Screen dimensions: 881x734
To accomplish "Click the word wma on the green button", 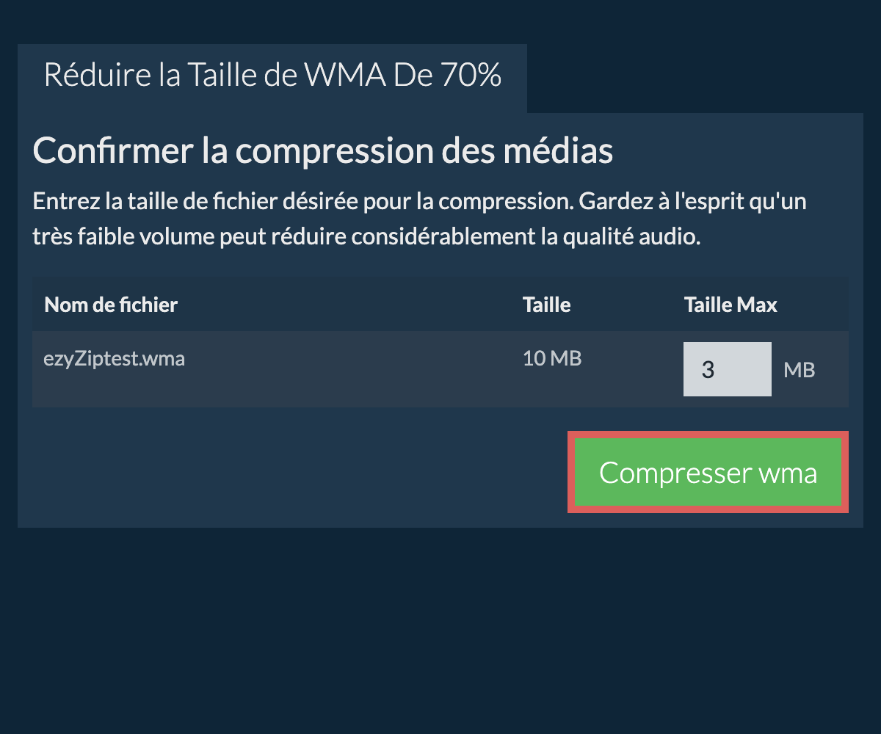I will click(789, 472).
